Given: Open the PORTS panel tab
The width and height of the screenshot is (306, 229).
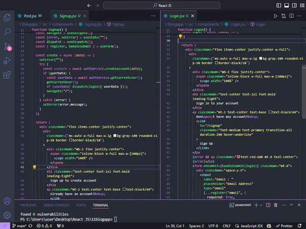Looking at the screenshot, I should 81,205.
